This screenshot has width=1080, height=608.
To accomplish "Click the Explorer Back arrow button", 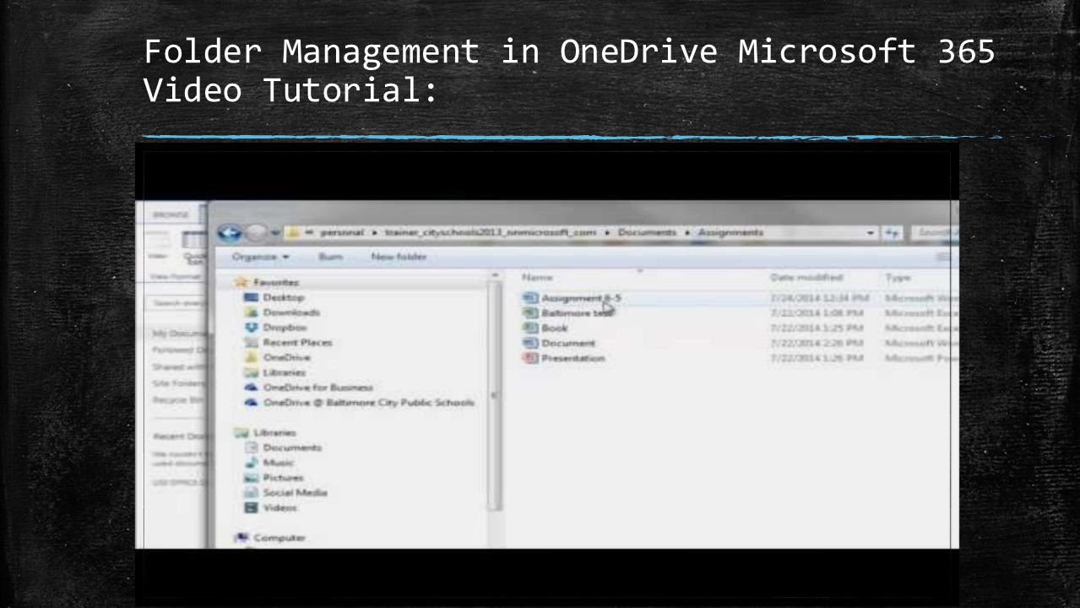I will [228, 232].
